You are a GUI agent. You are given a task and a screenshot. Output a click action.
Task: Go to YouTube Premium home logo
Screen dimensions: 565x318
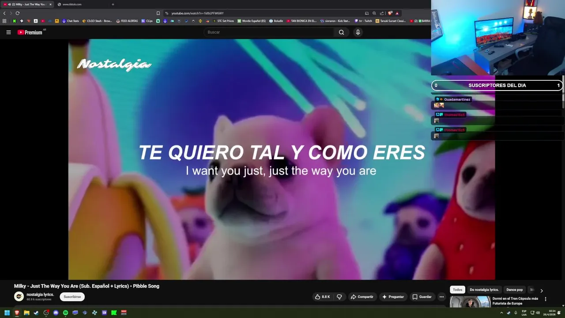point(30,32)
